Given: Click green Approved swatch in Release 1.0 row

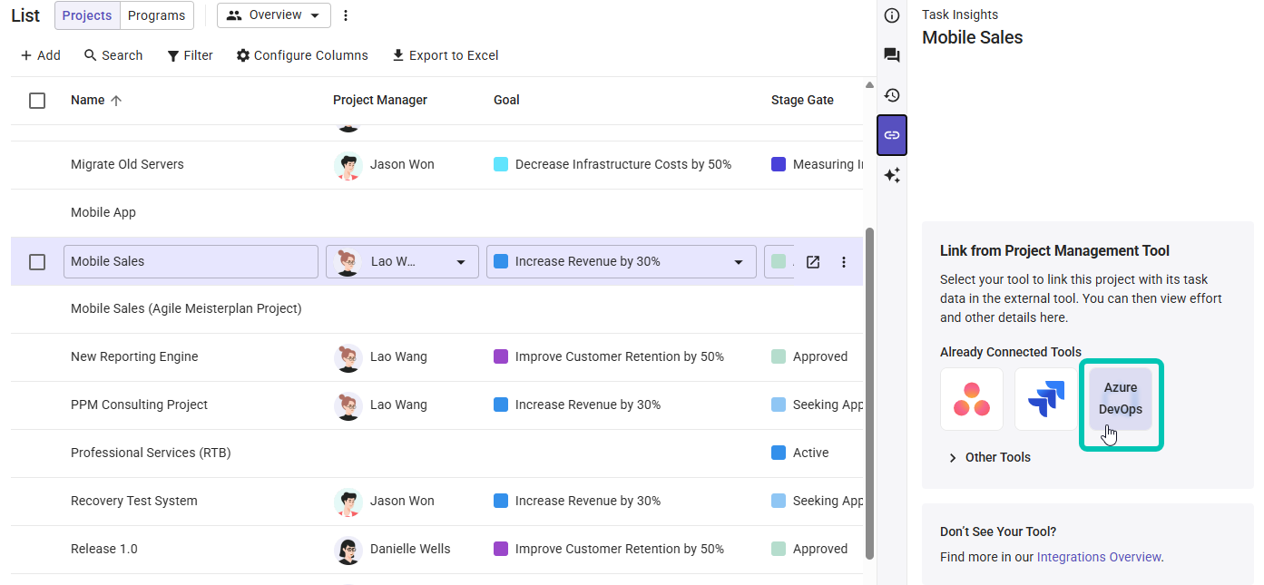Looking at the screenshot, I should [x=779, y=550].
